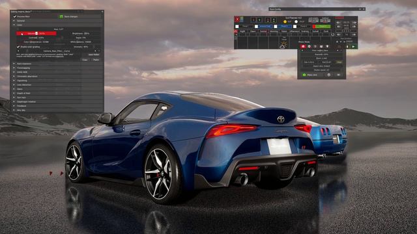The height and width of the screenshot is (234, 417).
Task: Click the green highlighted plan button
Action: click(323, 27)
